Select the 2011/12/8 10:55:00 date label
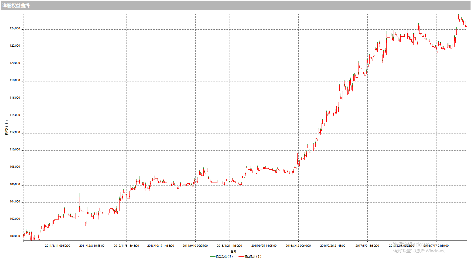471x261 pixels. coord(92,246)
